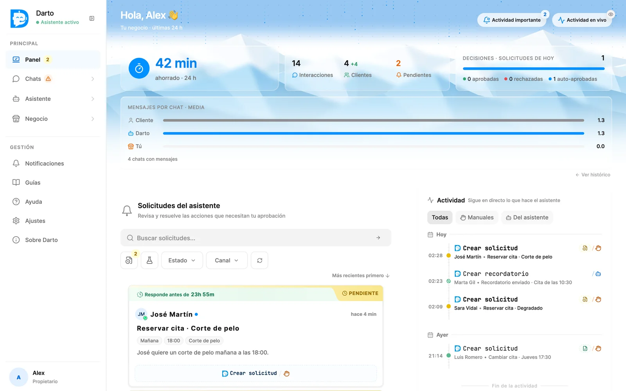Click the Alex profile avatar

pyautogui.click(x=18, y=377)
